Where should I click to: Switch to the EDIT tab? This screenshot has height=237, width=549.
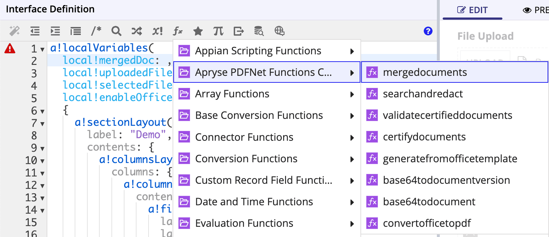(473, 10)
